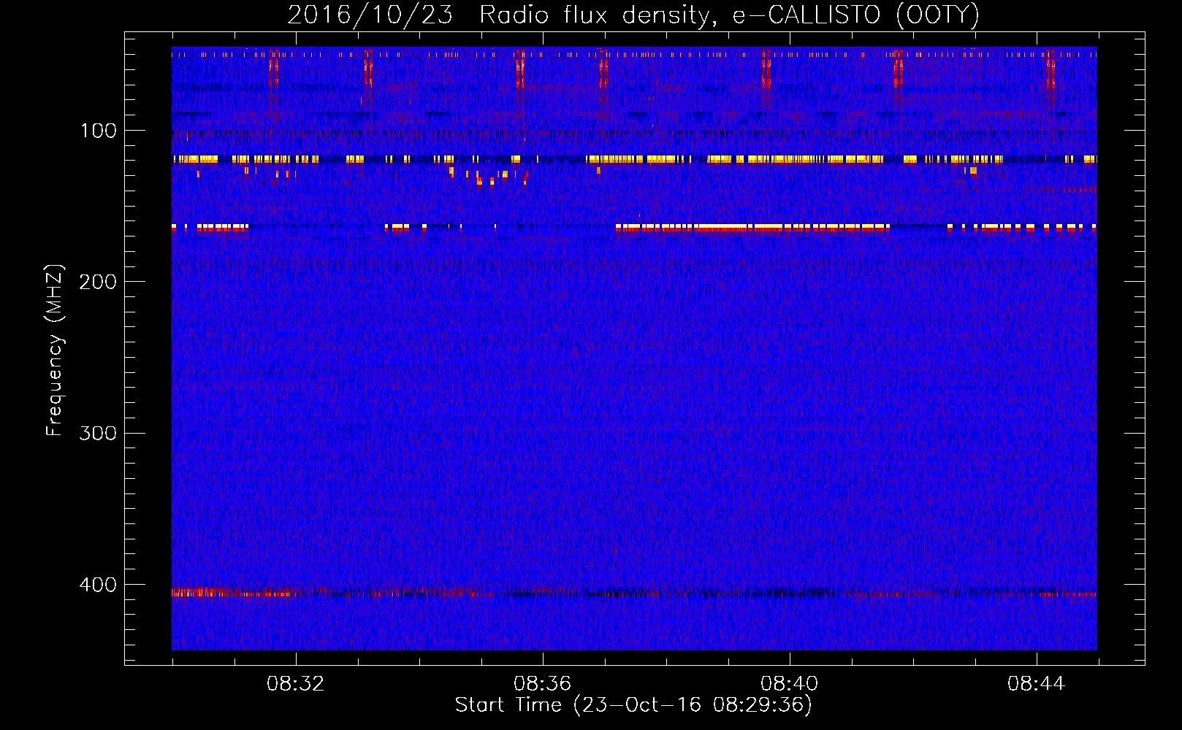
Task: Select the 'Frequency (MHZ)' axis label
Action: [x=54, y=350]
